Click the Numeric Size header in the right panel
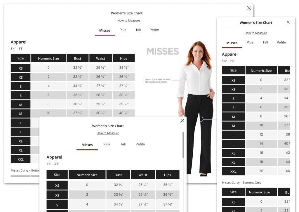 click(x=261, y=70)
